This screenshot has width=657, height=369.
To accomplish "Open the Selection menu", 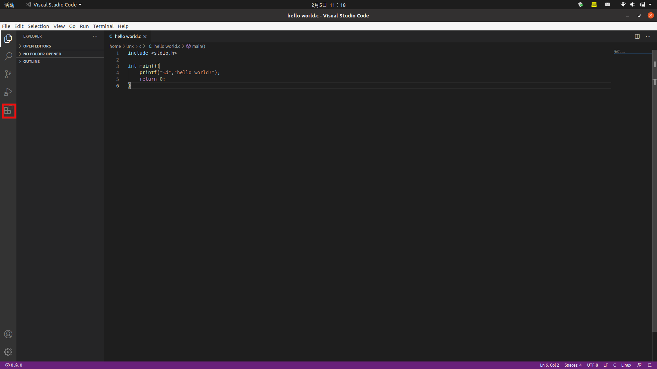I will click(38, 26).
